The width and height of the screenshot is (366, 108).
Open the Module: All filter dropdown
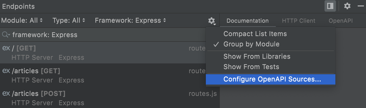22,20
